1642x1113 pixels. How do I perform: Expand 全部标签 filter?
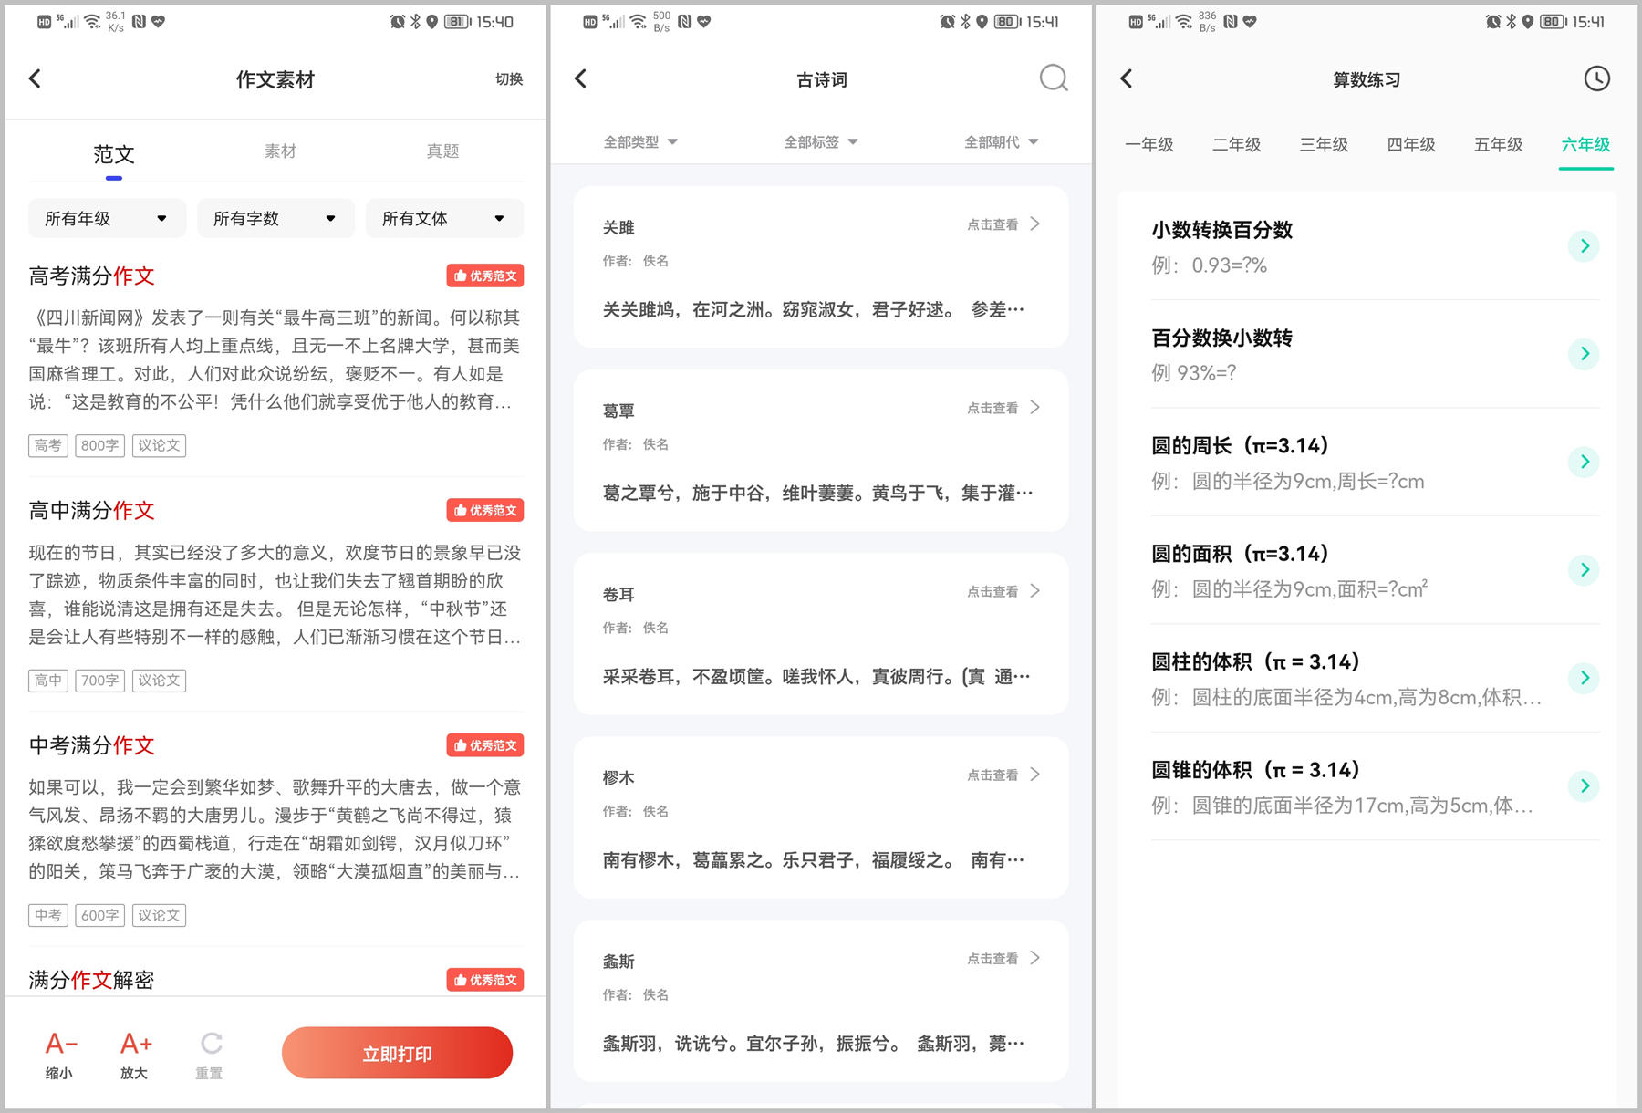point(821,142)
